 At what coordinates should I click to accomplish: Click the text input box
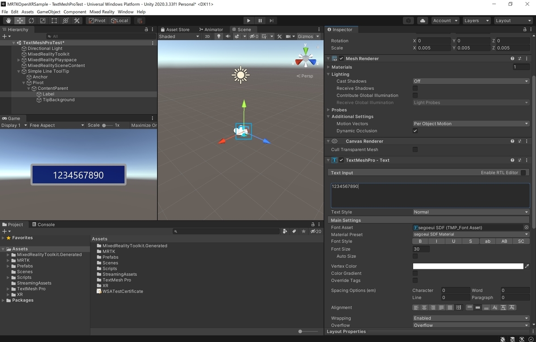coord(429,195)
